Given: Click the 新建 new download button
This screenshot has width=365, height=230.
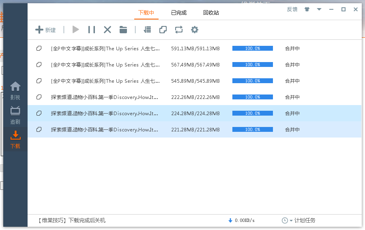Looking at the screenshot, I should 45,30.
